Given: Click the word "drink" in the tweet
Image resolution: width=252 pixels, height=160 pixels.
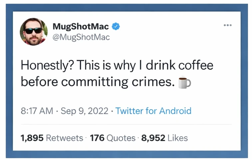Looking at the screenshot, I should [161, 65].
